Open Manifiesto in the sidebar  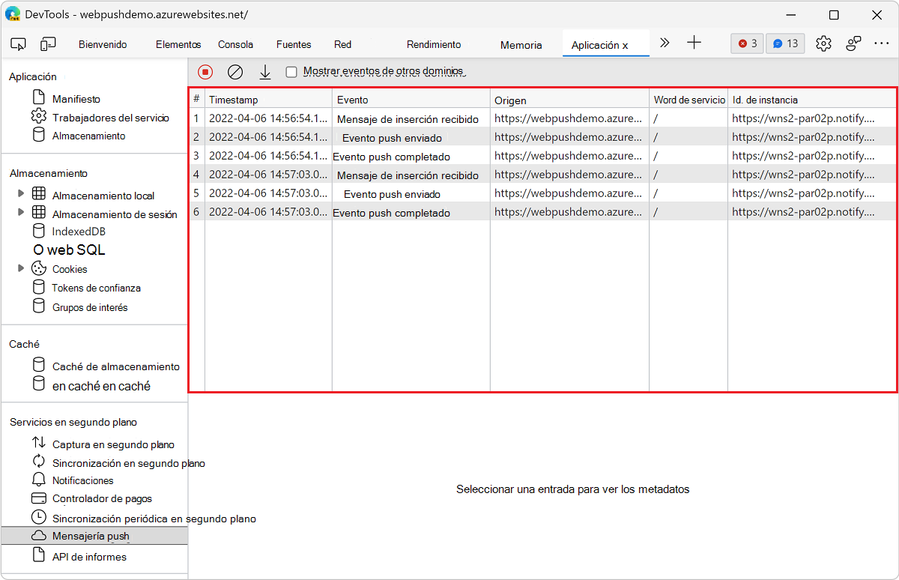[76, 99]
